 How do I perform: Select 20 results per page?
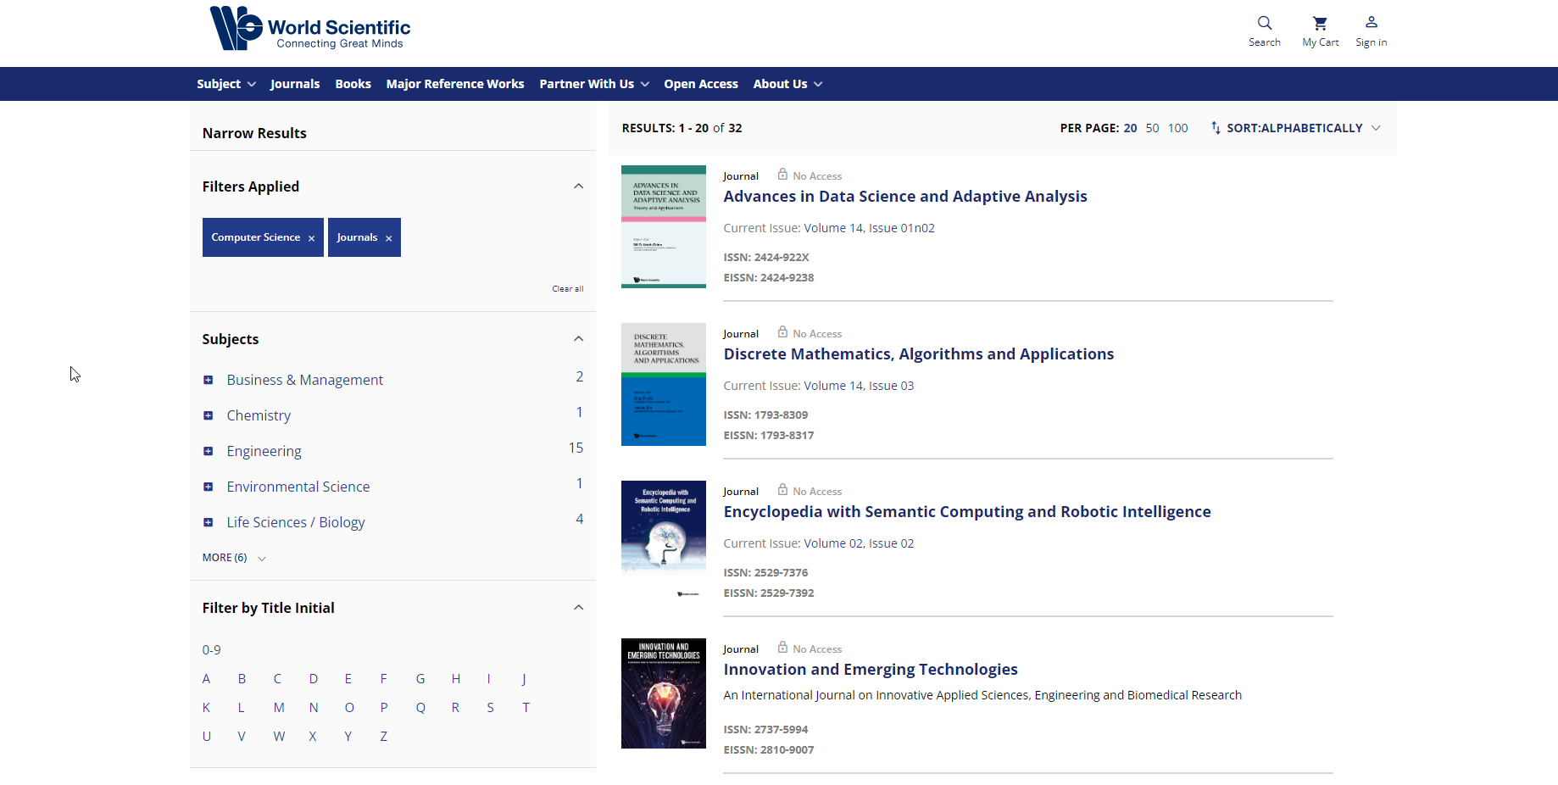coord(1130,128)
